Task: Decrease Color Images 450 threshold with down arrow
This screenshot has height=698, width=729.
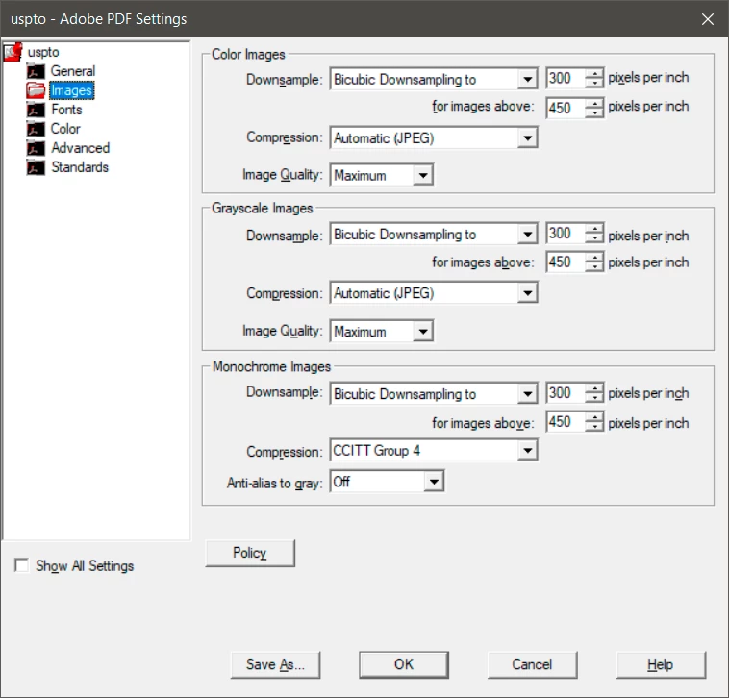Action: [x=594, y=112]
